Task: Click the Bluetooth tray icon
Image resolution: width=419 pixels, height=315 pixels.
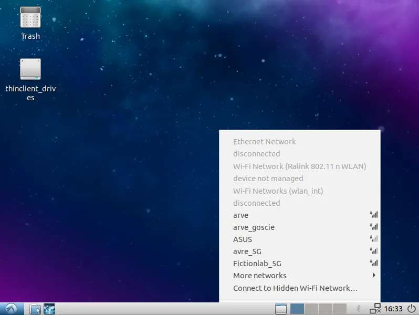Action: click(x=359, y=309)
